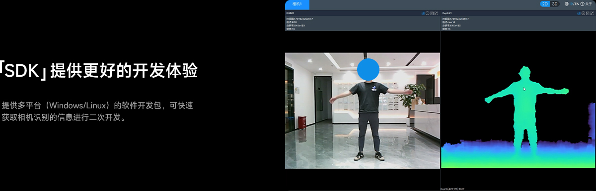Click the Depth#1 panel title
Screen dimensions: 596x191
point(447,13)
